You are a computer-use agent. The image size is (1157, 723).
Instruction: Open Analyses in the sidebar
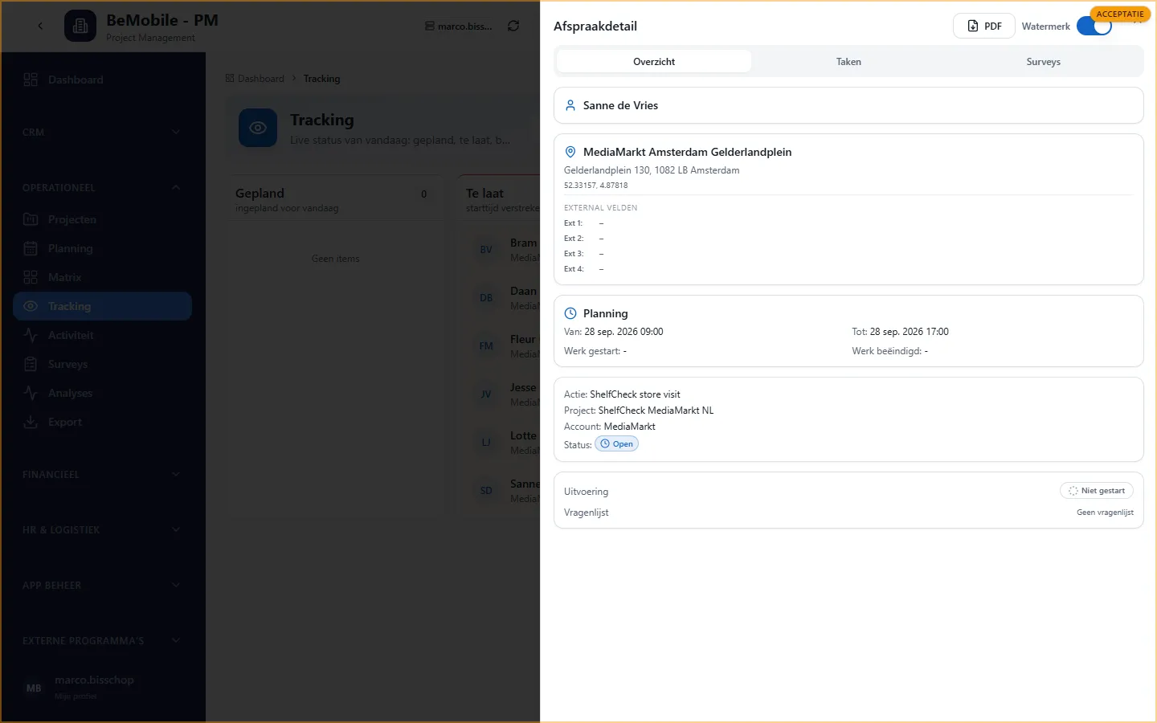click(103, 393)
